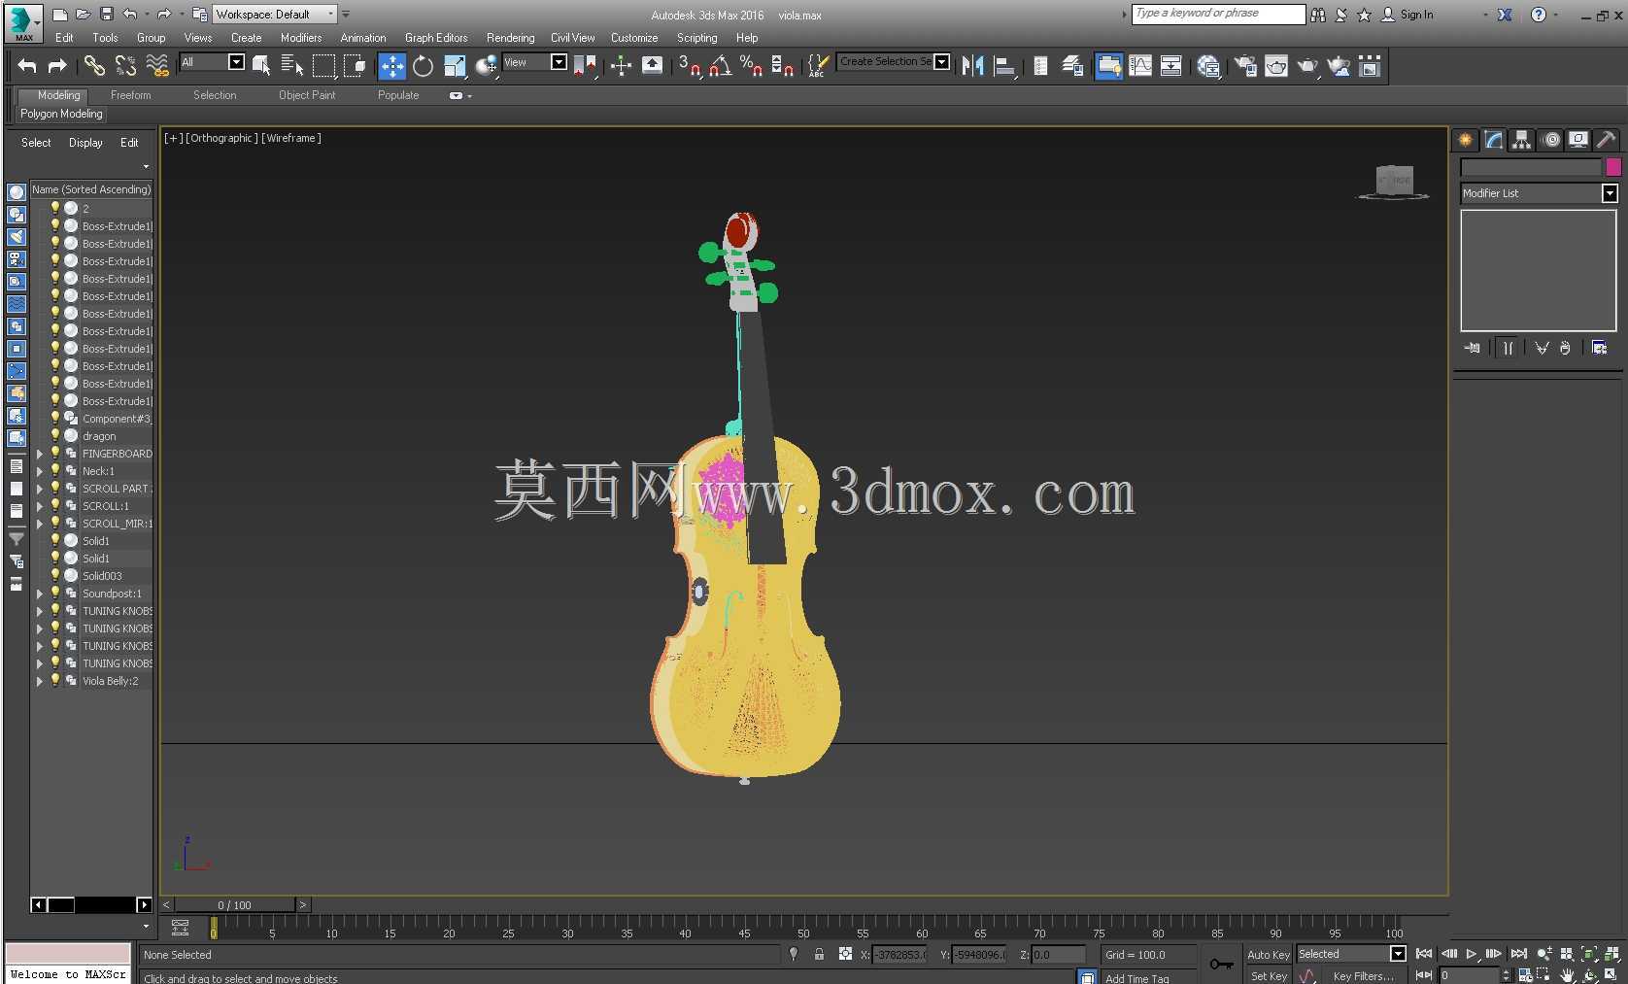Open Render Setup dialog
This screenshot has width=1628, height=984.
click(1245, 65)
